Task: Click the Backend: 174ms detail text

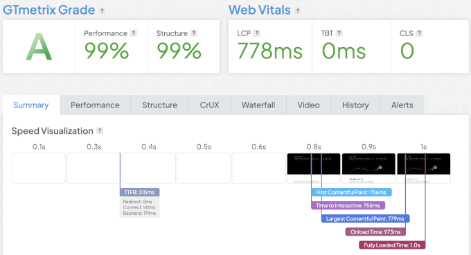Action: click(139, 213)
